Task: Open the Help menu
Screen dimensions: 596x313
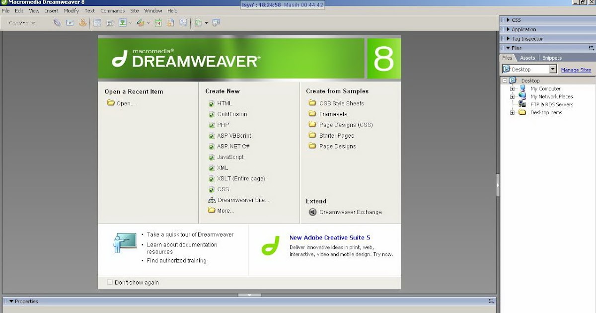Action: pyautogui.click(x=172, y=10)
